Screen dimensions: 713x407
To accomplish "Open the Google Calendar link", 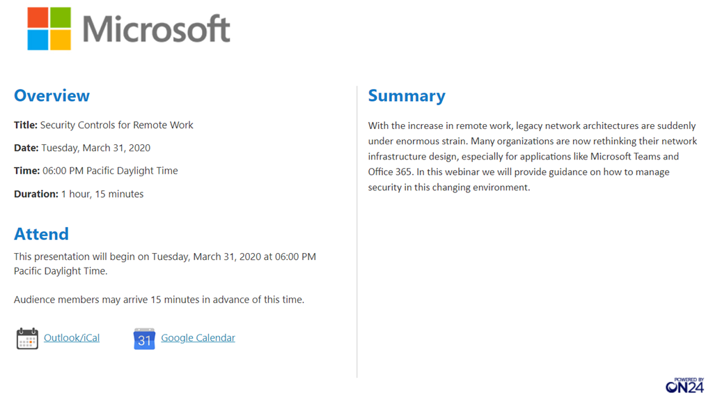I will point(198,338).
